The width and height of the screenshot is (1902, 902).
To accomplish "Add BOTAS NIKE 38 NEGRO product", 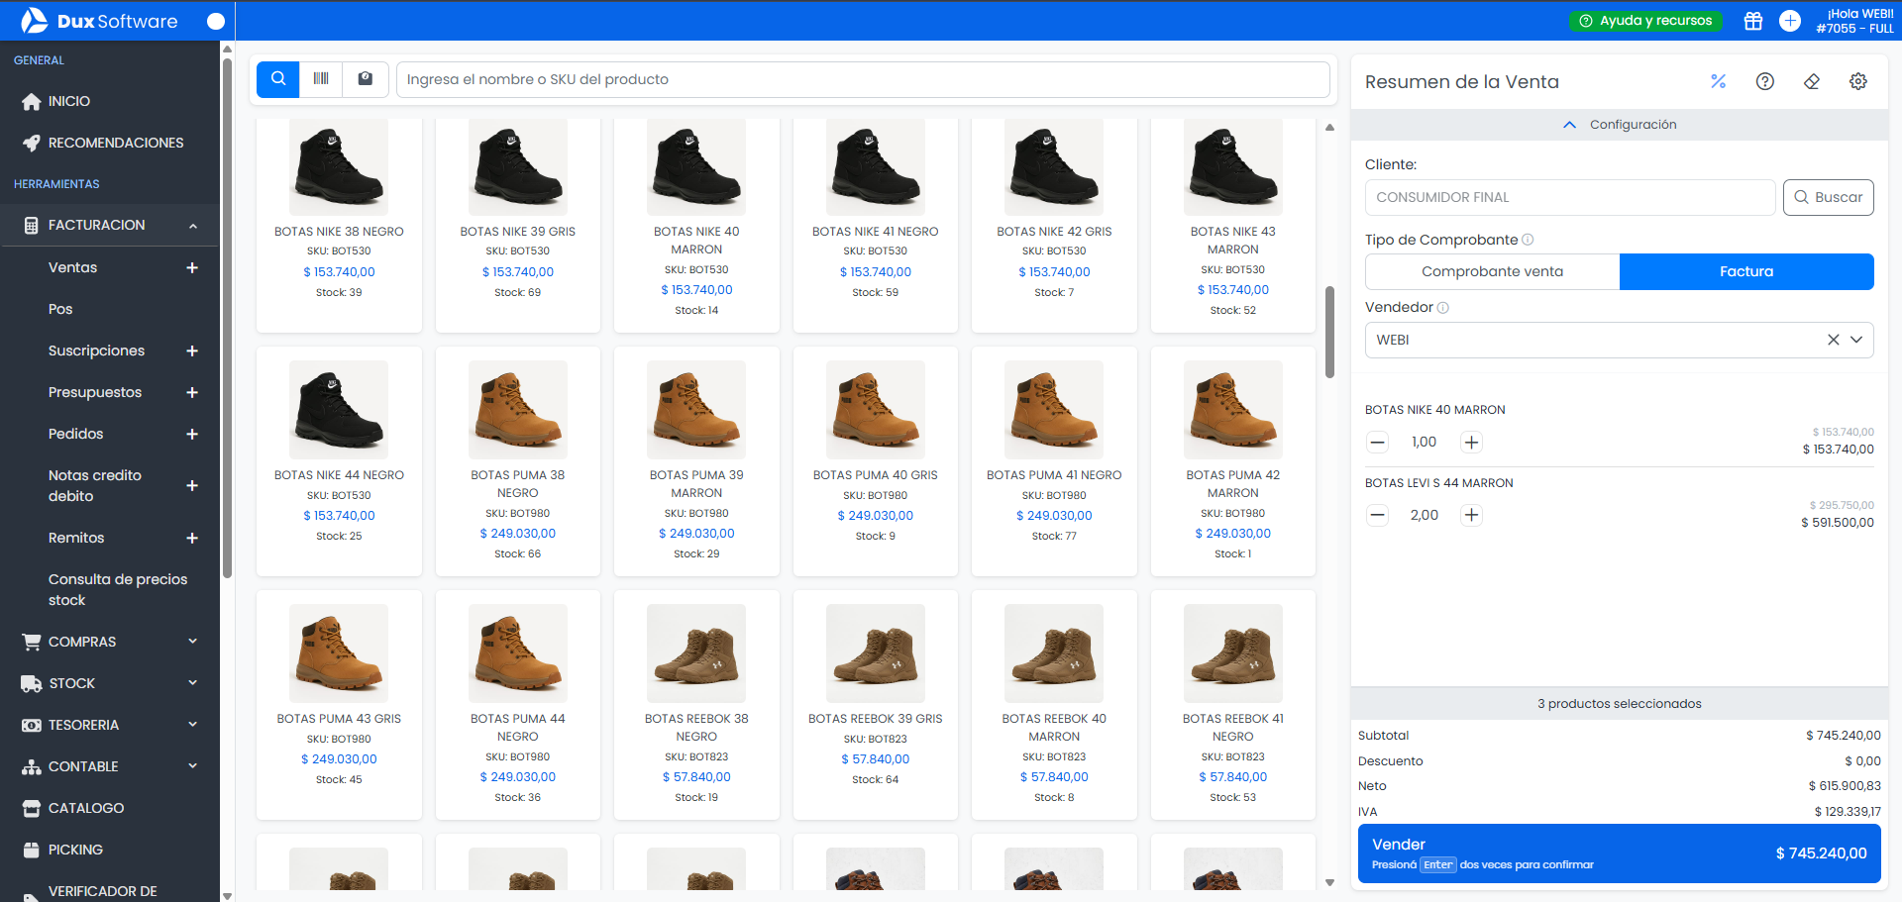I will tap(339, 226).
